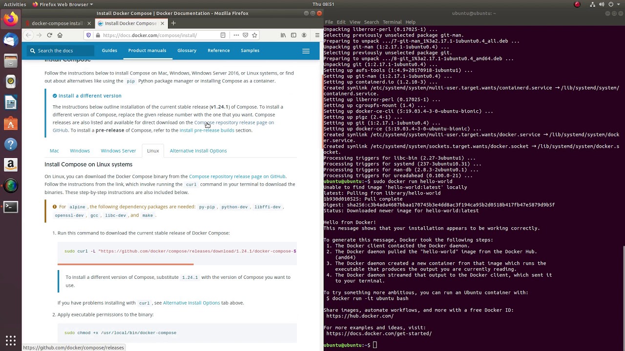Show Applications grid in the dock

click(10, 340)
